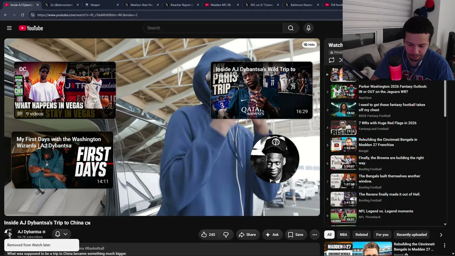Click the 95.7K subscribers text
This screenshot has height=256, width=455.
point(30,237)
